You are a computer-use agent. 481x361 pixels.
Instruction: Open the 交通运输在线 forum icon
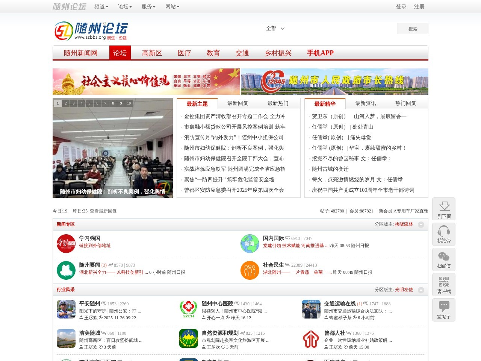311,308
